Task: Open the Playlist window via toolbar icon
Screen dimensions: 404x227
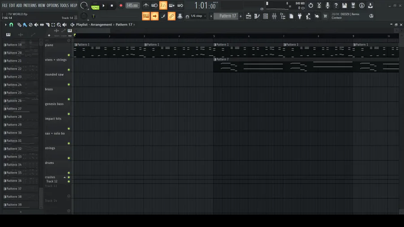Action: point(248,16)
